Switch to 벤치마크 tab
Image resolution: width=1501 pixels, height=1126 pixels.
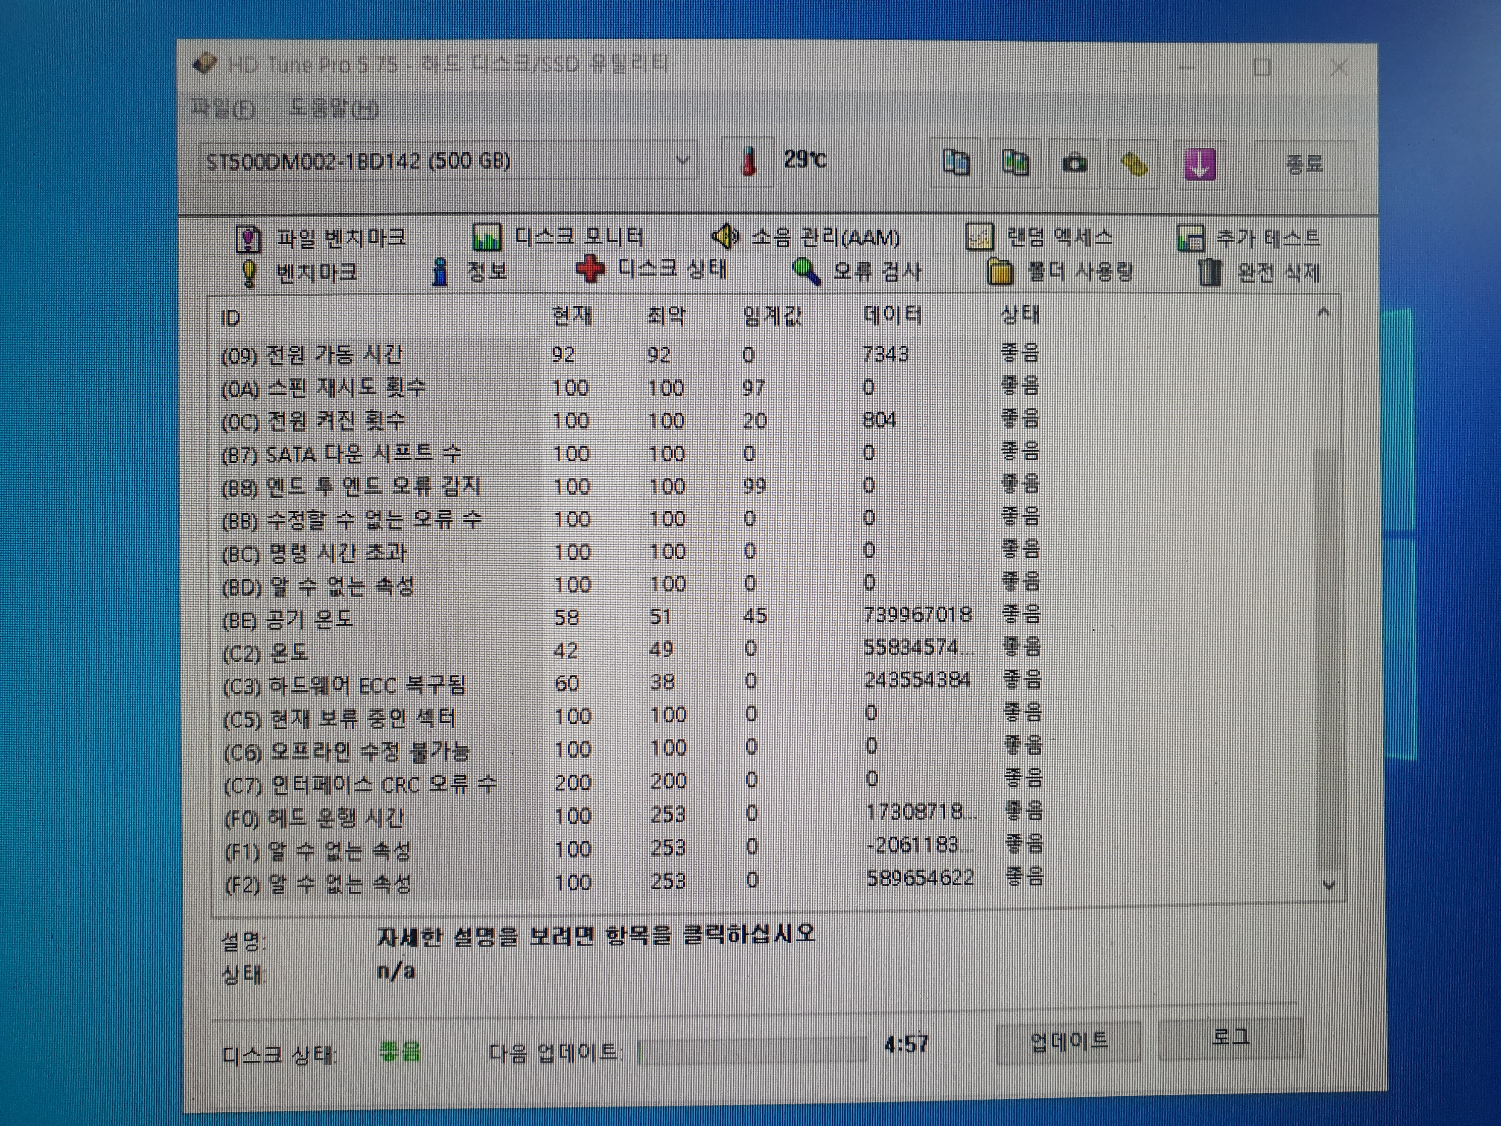[x=299, y=273]
